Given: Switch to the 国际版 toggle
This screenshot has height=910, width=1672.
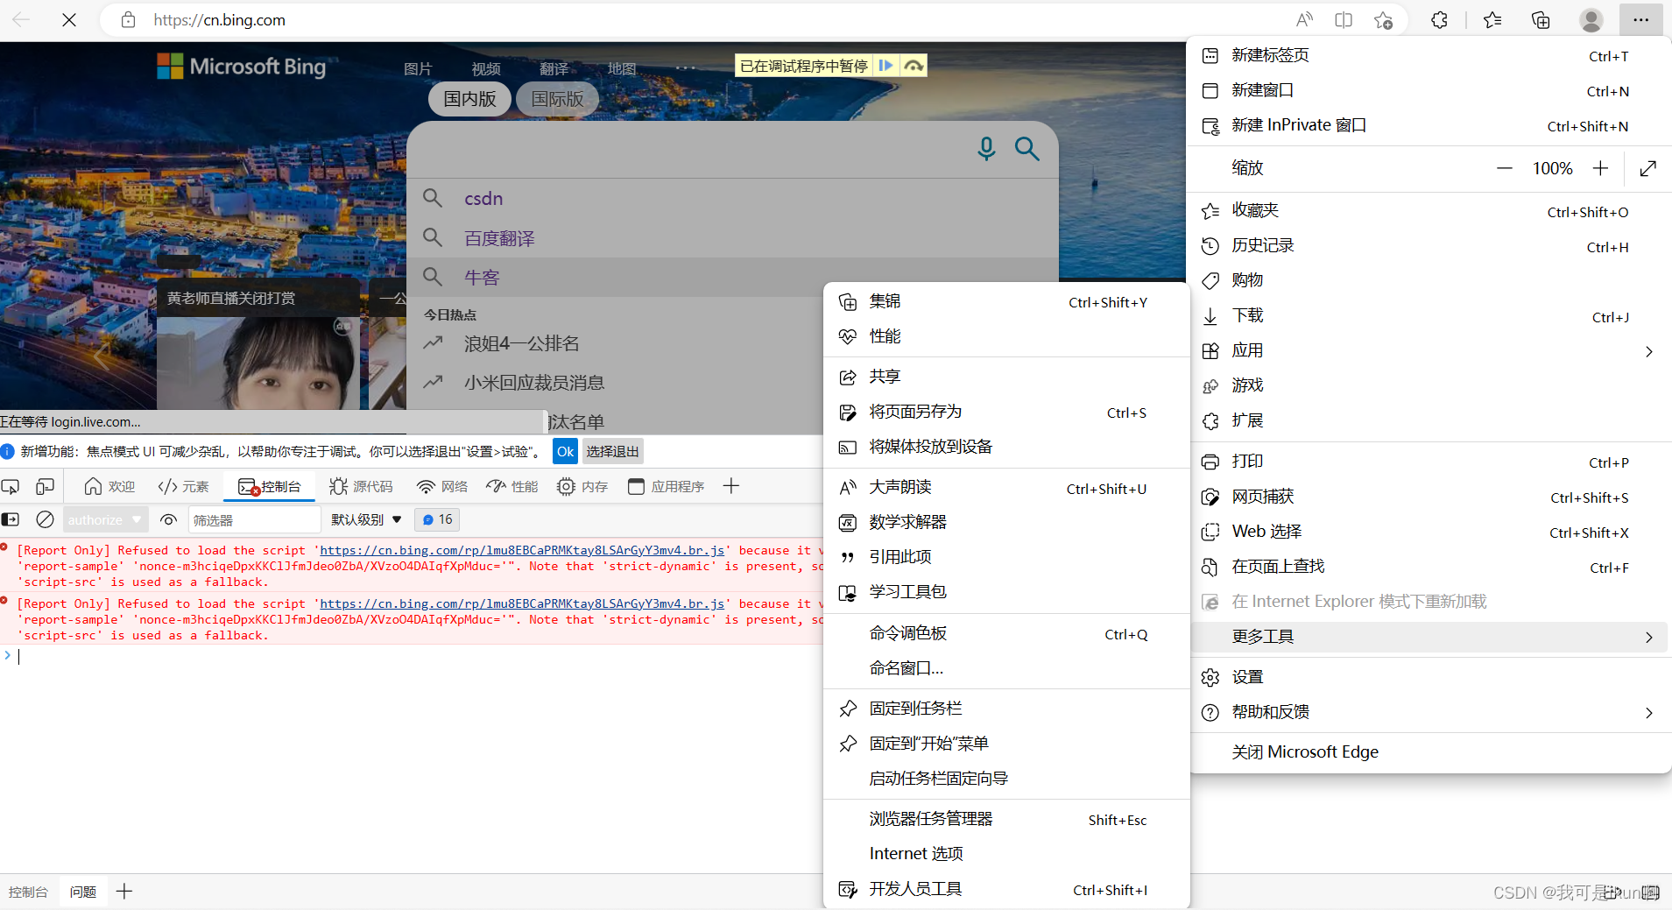Looking at the screenshot, I should [558, 99].
